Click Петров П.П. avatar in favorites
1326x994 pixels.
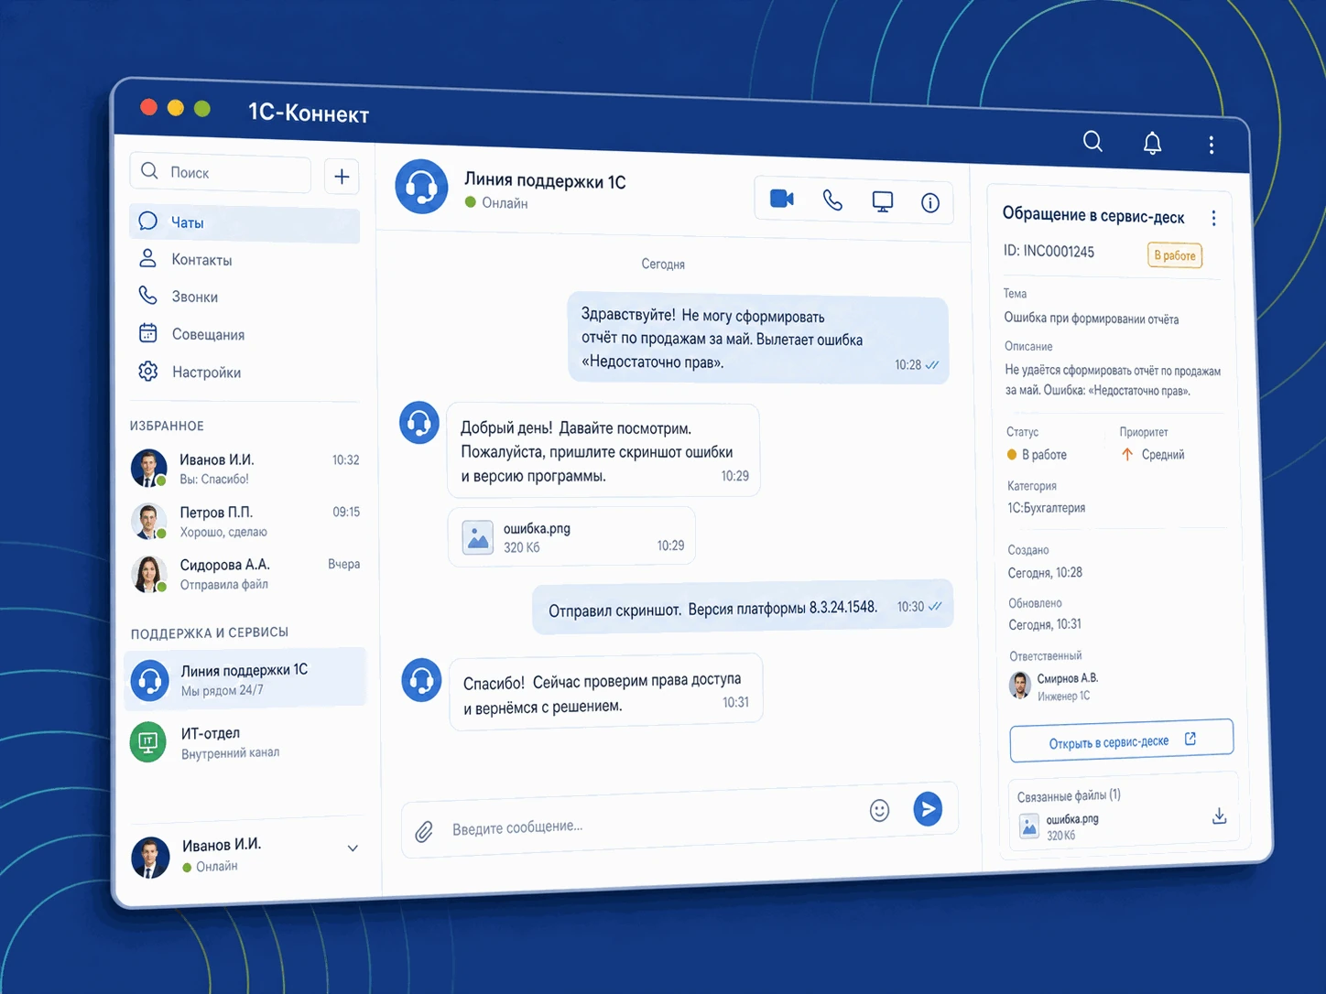(x=148, y=521)
